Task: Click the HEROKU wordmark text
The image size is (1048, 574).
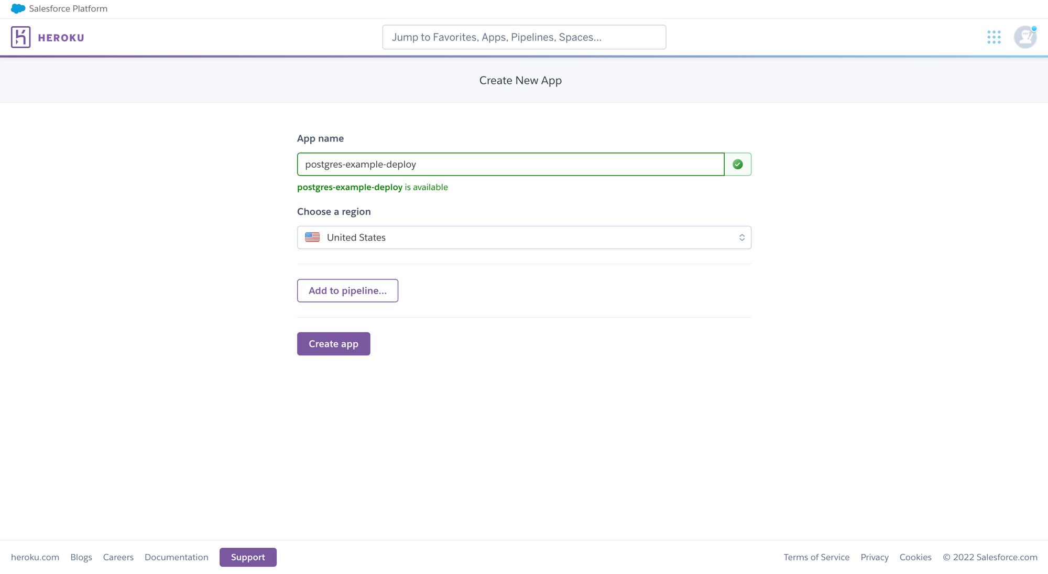Action: point(61,38)
